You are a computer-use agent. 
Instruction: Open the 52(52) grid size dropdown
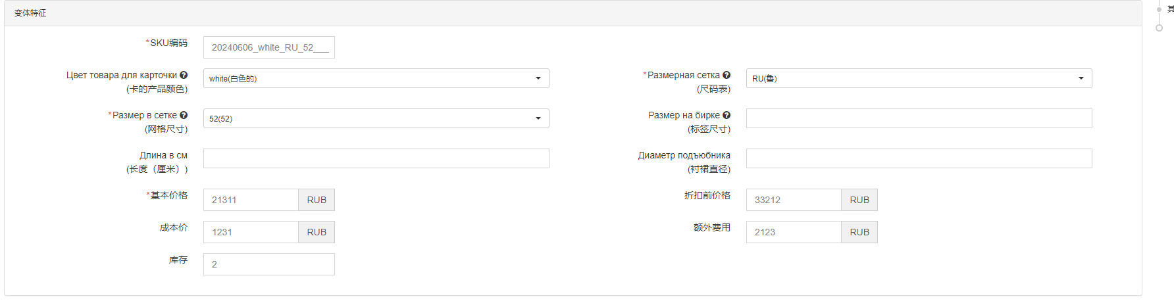376,118
